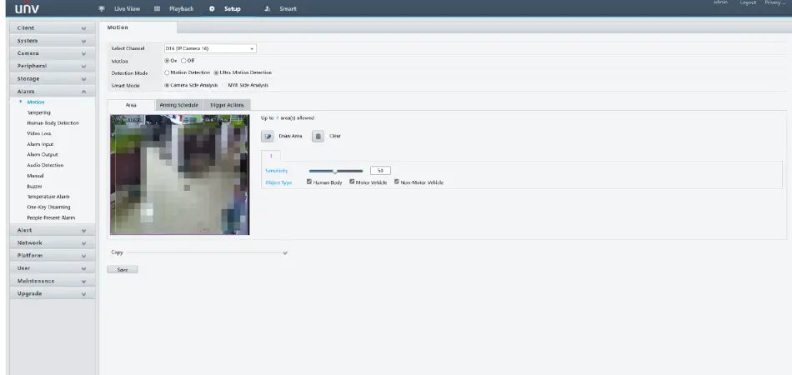792x375 pixels.
Task: Click the Logout link
Action: pos(748,2)
